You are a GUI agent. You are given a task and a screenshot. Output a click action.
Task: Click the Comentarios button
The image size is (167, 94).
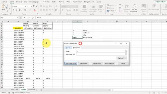click(160, 2)
